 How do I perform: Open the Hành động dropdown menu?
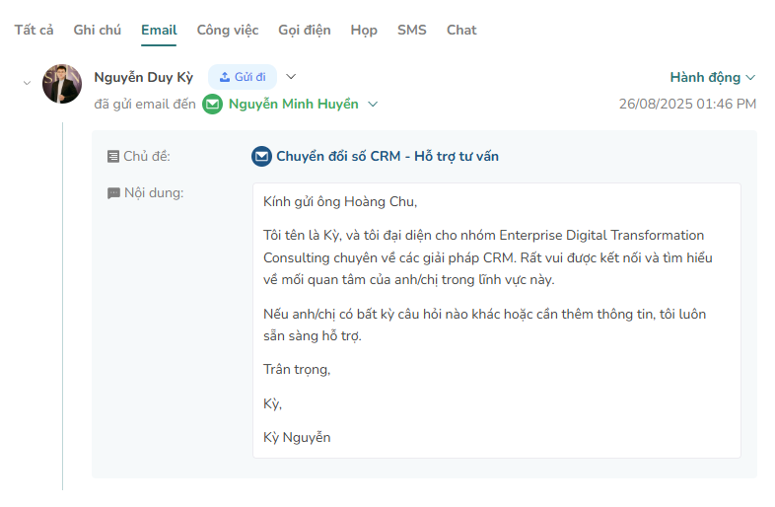[712, 77]
